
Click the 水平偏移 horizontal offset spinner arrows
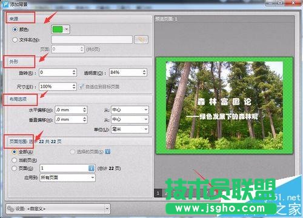(85, 110)
